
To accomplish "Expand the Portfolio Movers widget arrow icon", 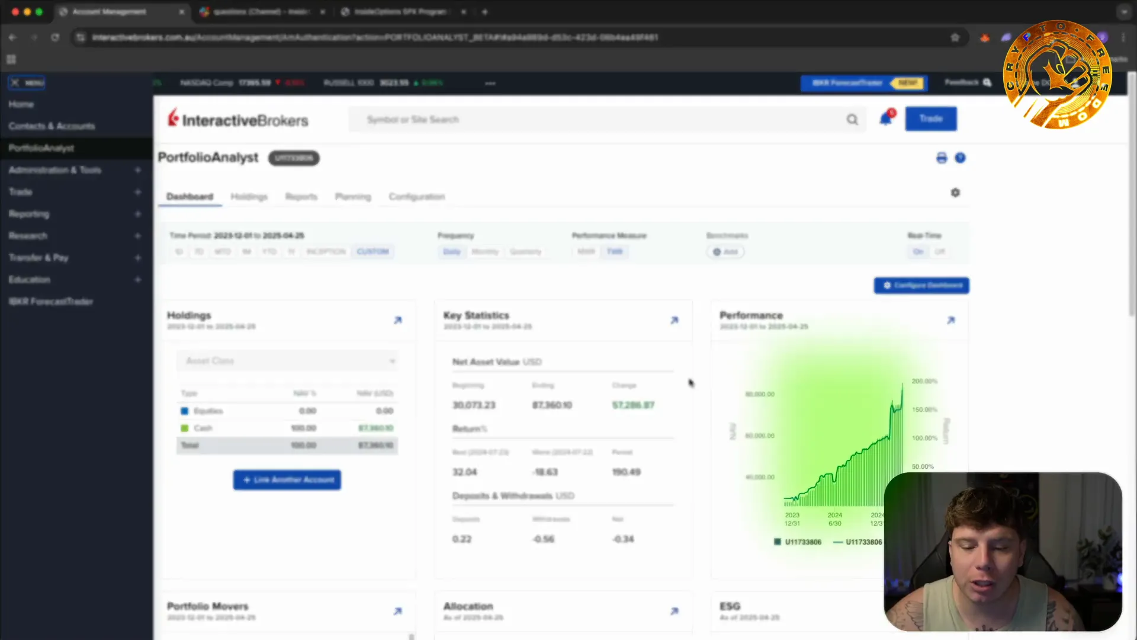I will click(398, 611).
